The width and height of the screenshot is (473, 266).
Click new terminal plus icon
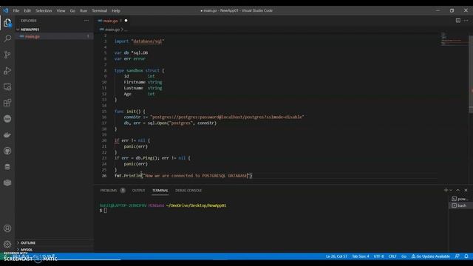pyautogui.click(x=446, y=191)
